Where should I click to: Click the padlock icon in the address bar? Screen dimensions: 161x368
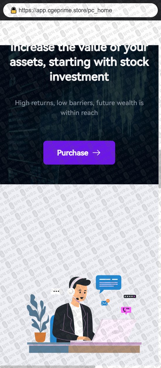[13, 11]
